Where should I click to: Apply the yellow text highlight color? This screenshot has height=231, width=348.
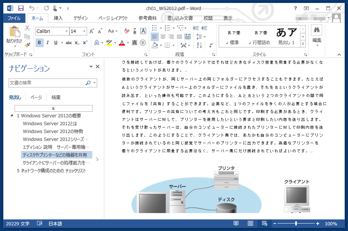[x=109, y=43]
